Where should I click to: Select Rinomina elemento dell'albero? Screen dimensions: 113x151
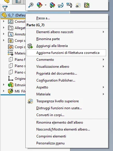pos(60,122)
